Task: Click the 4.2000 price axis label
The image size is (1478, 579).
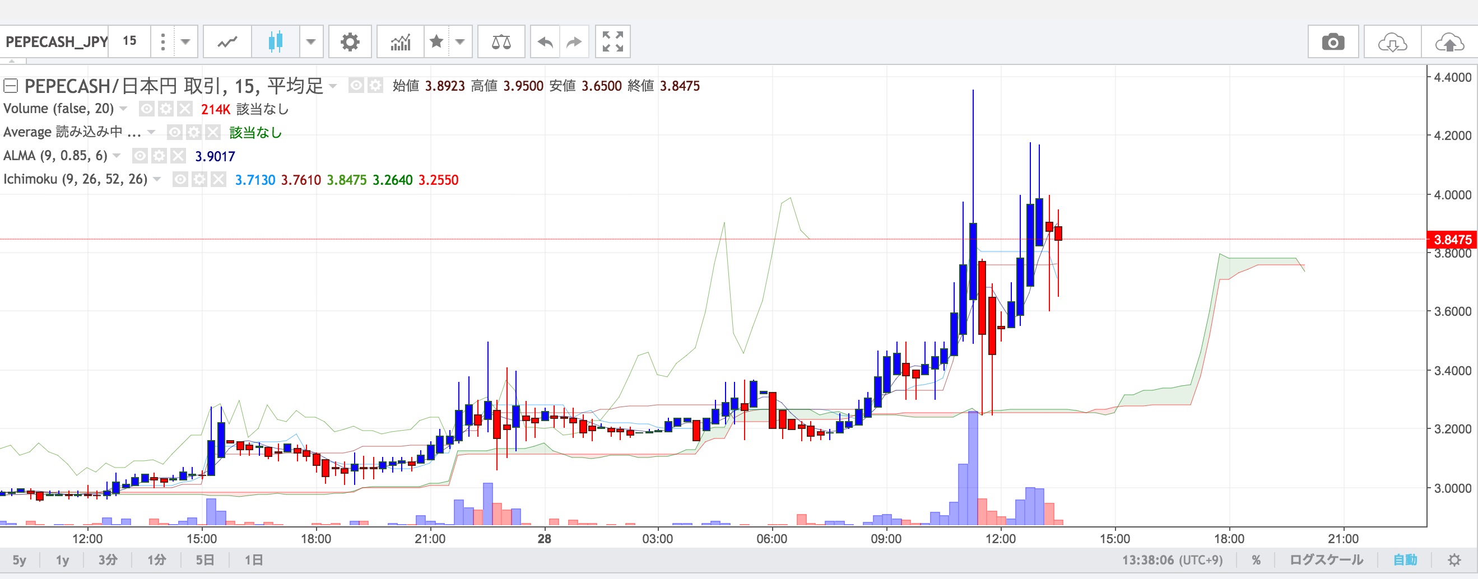Action: coord(1452,136)
